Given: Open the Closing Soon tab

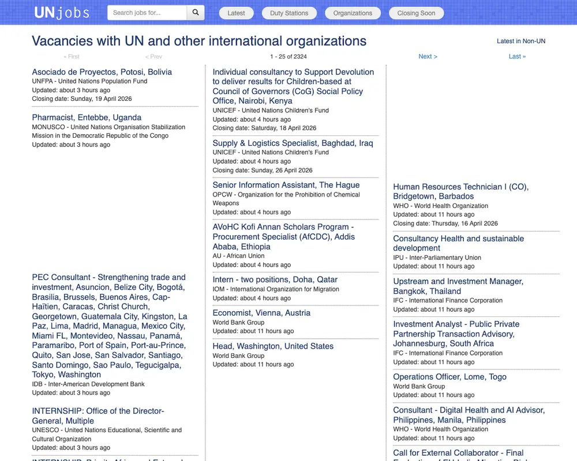Looking at the screenshot, I should [x=416, y=13].
